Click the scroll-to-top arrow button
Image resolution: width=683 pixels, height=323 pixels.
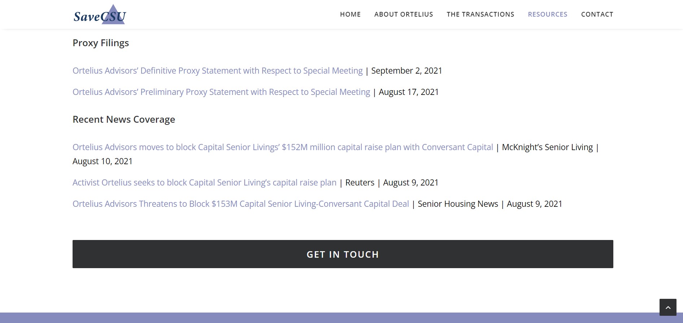click(x=668, y=307)
